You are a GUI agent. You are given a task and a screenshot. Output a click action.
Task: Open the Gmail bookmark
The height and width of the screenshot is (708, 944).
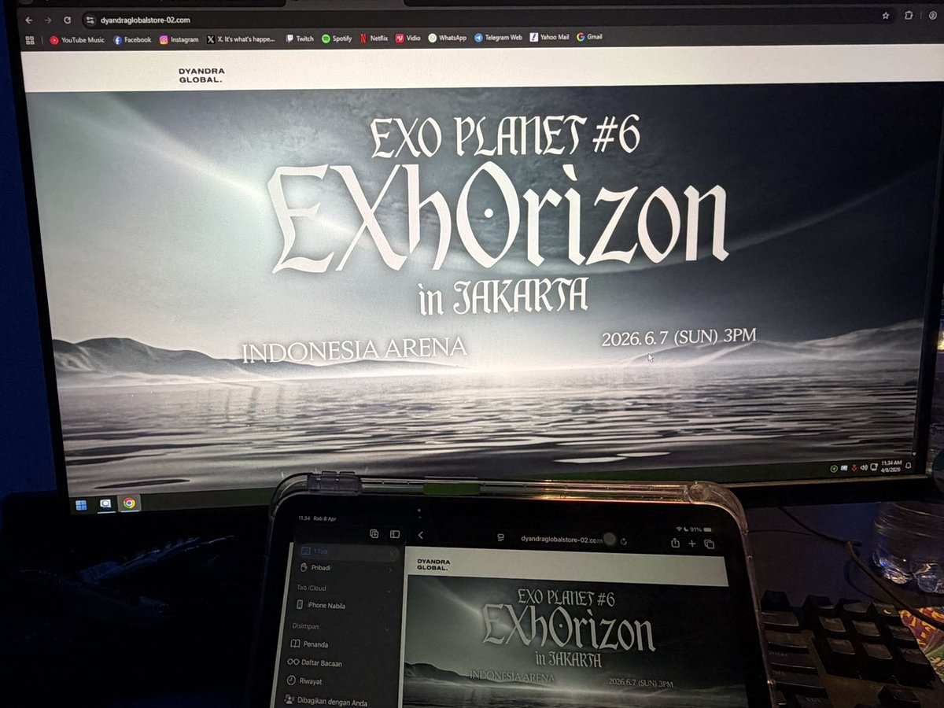click(x=590, y=36)
